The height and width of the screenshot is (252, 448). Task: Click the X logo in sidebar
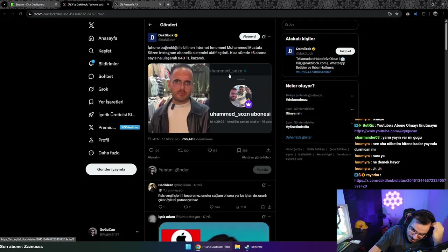click(x=91, y=25)
